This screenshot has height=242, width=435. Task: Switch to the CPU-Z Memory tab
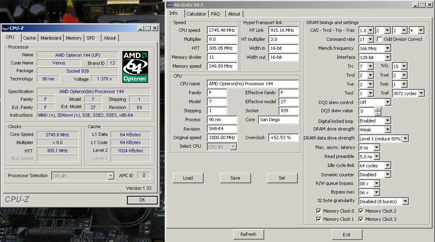[x=73, y=38]
